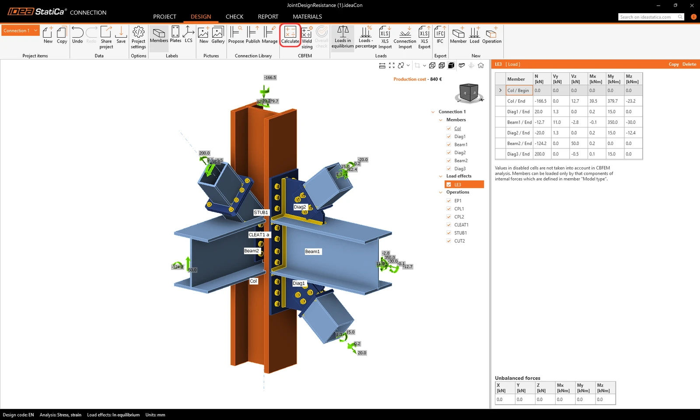Collapse the Members tree group
Screen dimensions: 700x420
(x=441, y=120)
